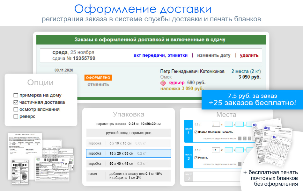The width and height of the screenshot is (303, 191).
Task: Move selected items to place 2 square
Action: tap(245, 138)
